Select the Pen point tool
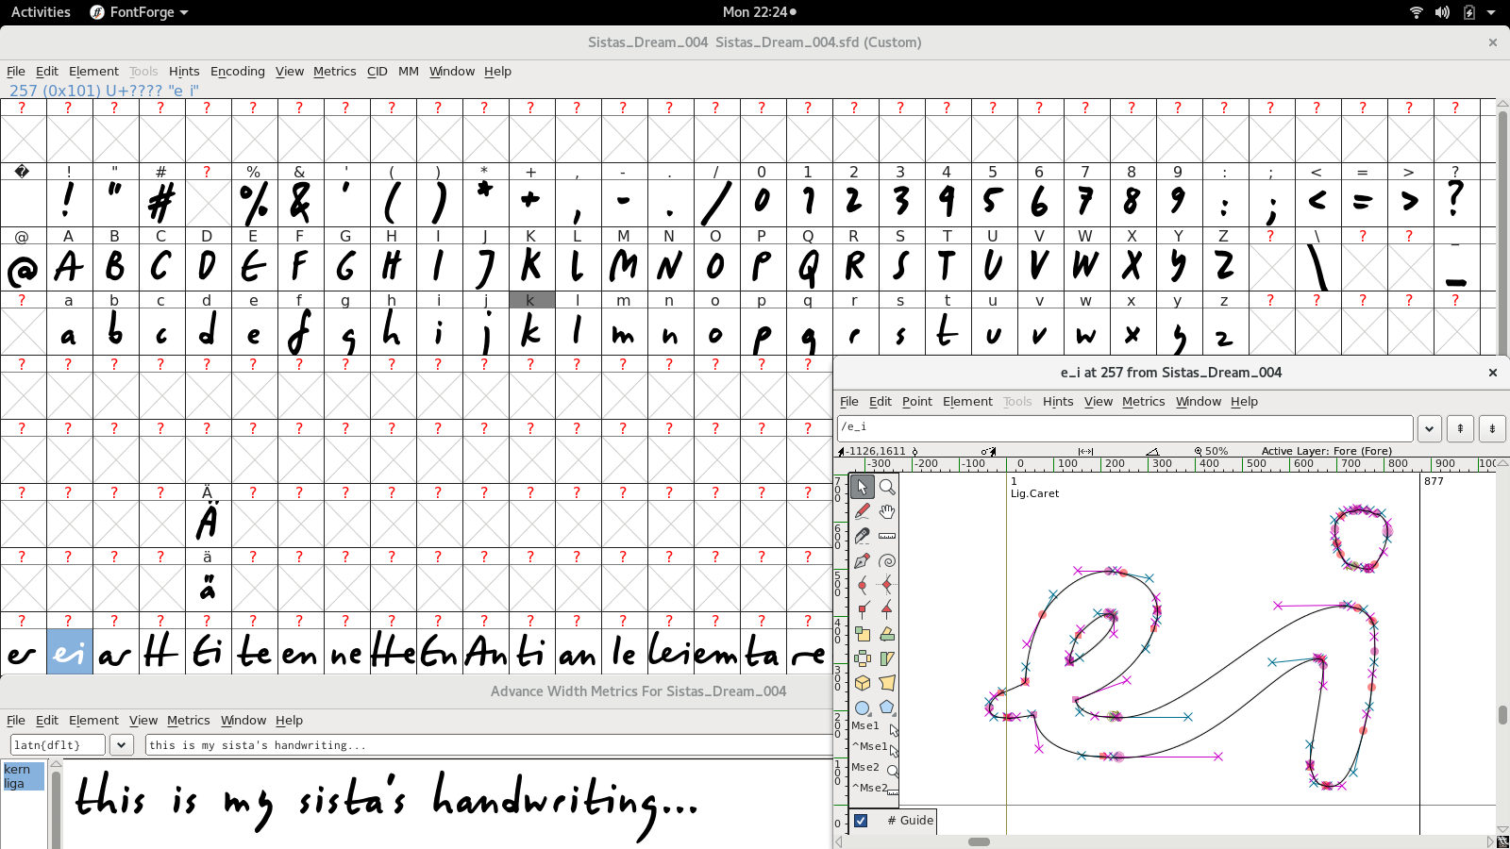The width and height of the screenshot is (1510, 849). 862,560
